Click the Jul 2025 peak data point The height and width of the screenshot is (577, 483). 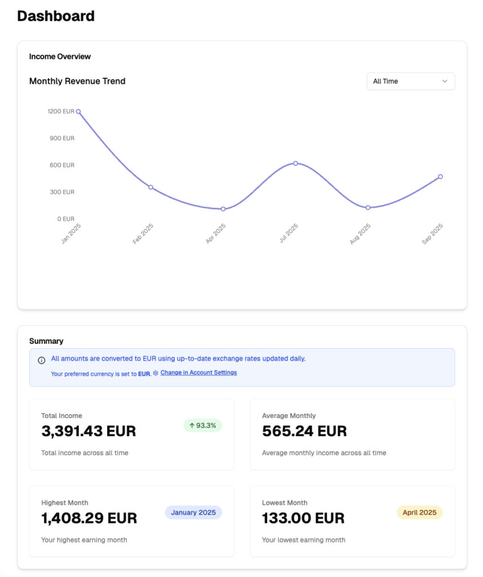[295, 163]
